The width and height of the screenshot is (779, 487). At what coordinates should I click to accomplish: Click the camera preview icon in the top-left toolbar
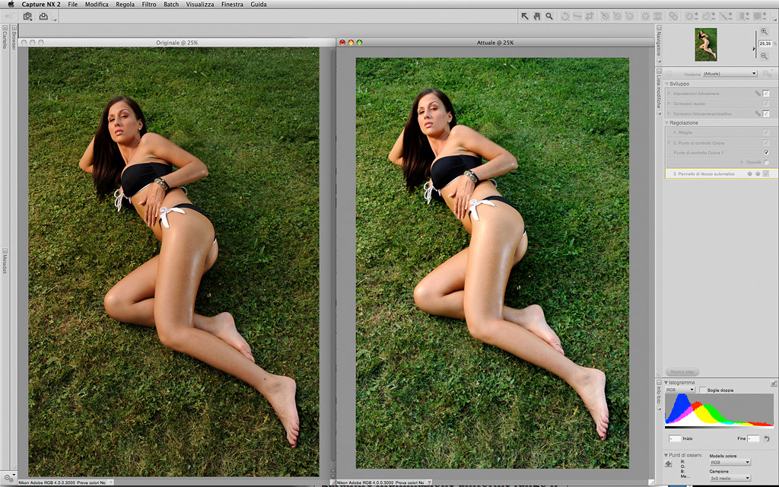coord(28,17)
